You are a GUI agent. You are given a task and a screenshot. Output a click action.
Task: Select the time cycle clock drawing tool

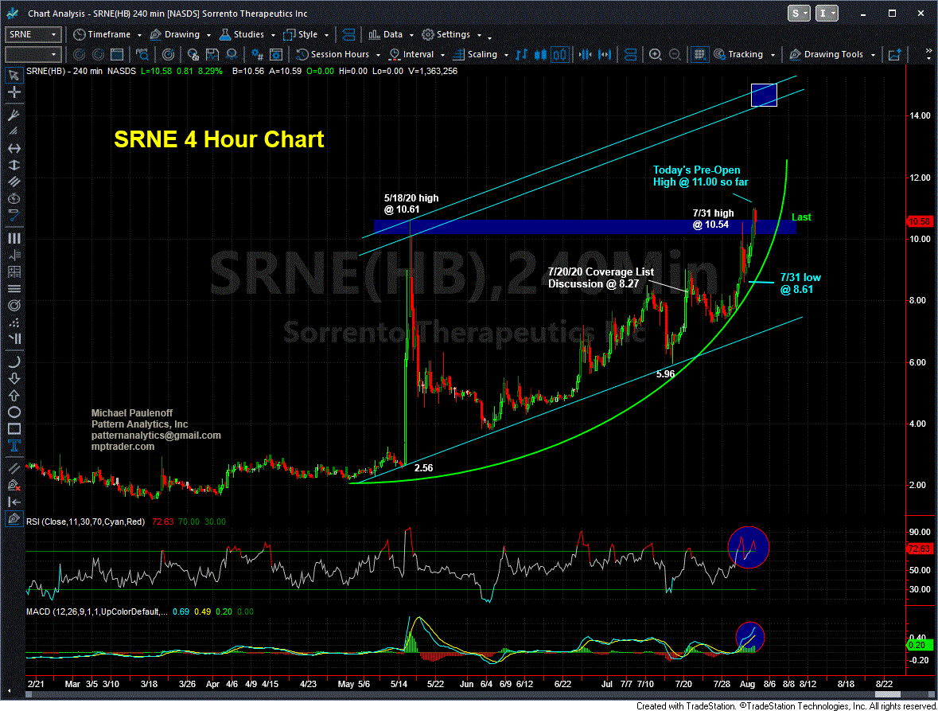pos(14,198)
